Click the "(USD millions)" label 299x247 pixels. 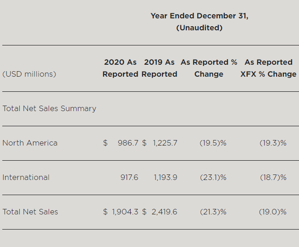point(29,74)
